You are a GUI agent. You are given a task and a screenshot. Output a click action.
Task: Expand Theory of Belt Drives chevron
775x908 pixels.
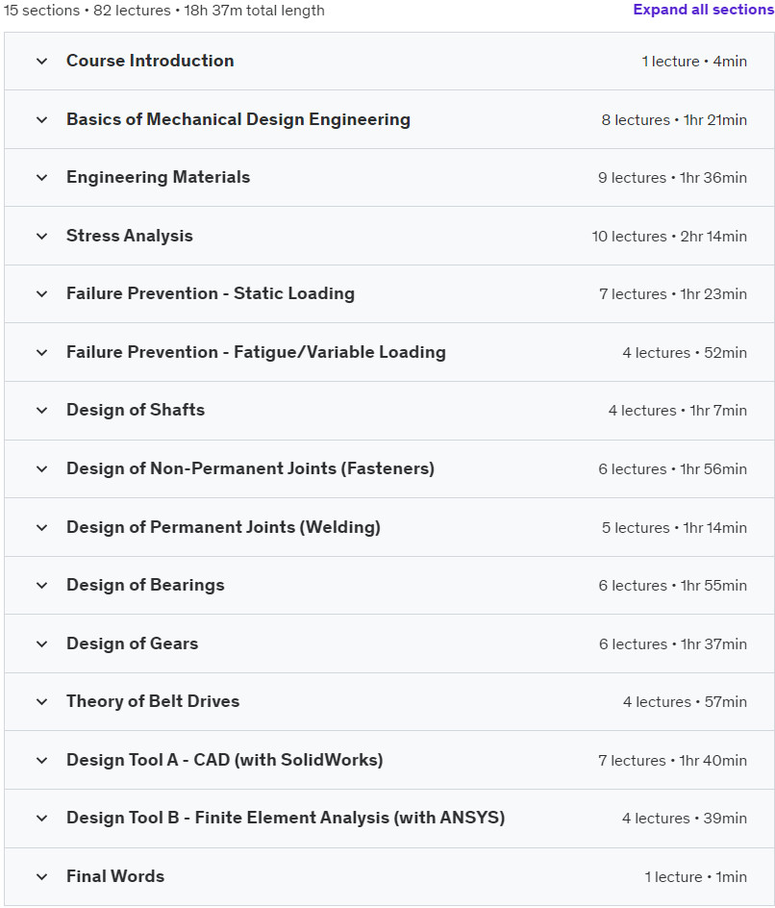tap(41, 702)
